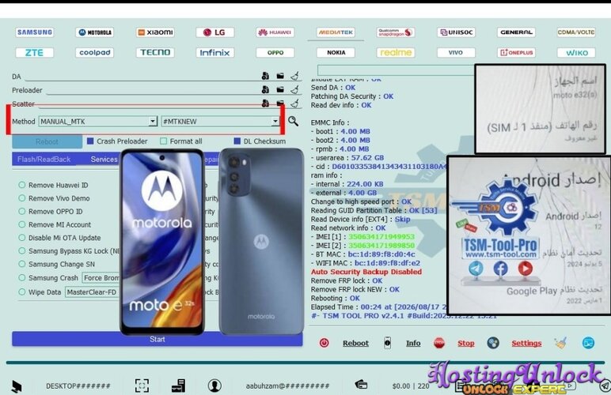The height and width of the screenshot is (395, 611).
Task: Click the broom clear log icon
Action: click(x=560, y=343)
